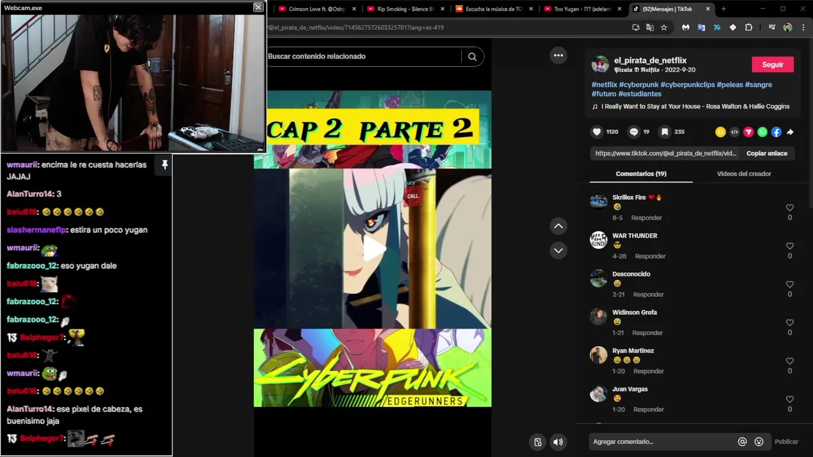The height and width of the screenshot is (457, 813).
Task: Open the #cyberpunk hashtag link
Action: pyautogui.click(x=638, y=84)
